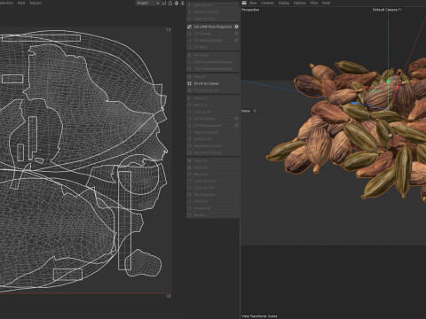Open the viewport Cameras menu
Viewport: 426px width, 319px height.
[x=267, y=3]
